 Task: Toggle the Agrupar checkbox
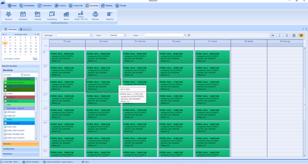click(x=22, y=75)
